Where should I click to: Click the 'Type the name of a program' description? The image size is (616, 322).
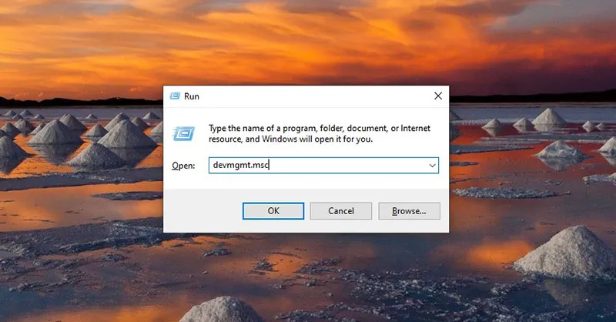click(x=320, y=133)
